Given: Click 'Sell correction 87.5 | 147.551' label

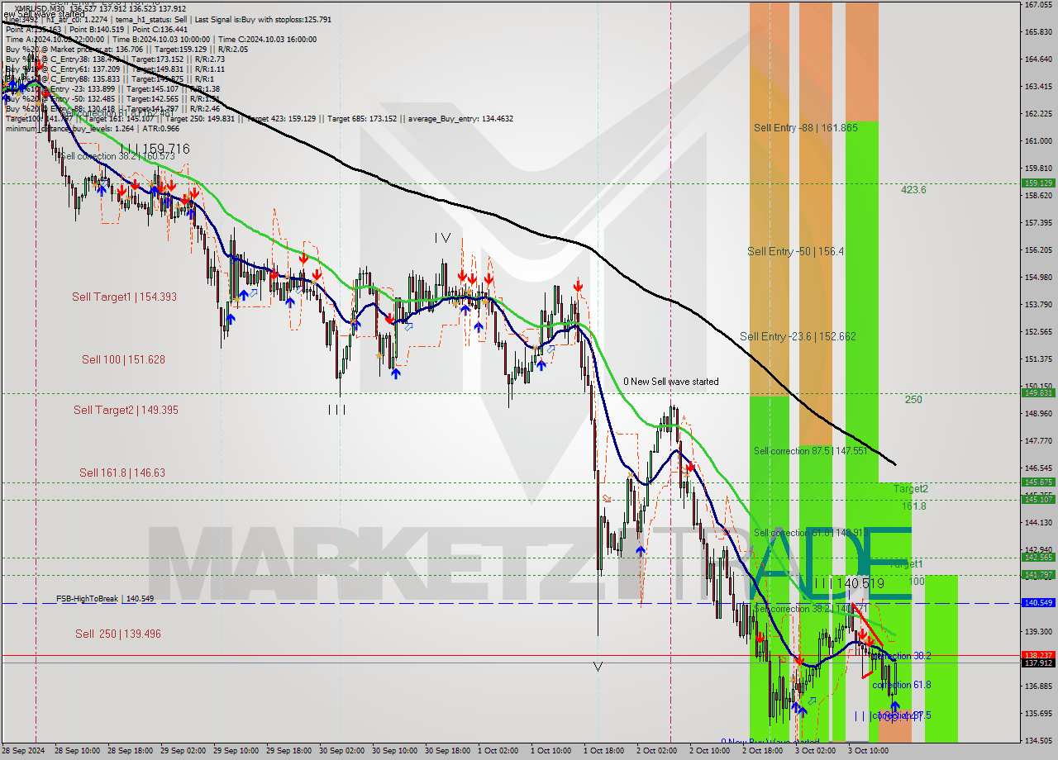Looking at the screenshot, I should tap(810, 451).
